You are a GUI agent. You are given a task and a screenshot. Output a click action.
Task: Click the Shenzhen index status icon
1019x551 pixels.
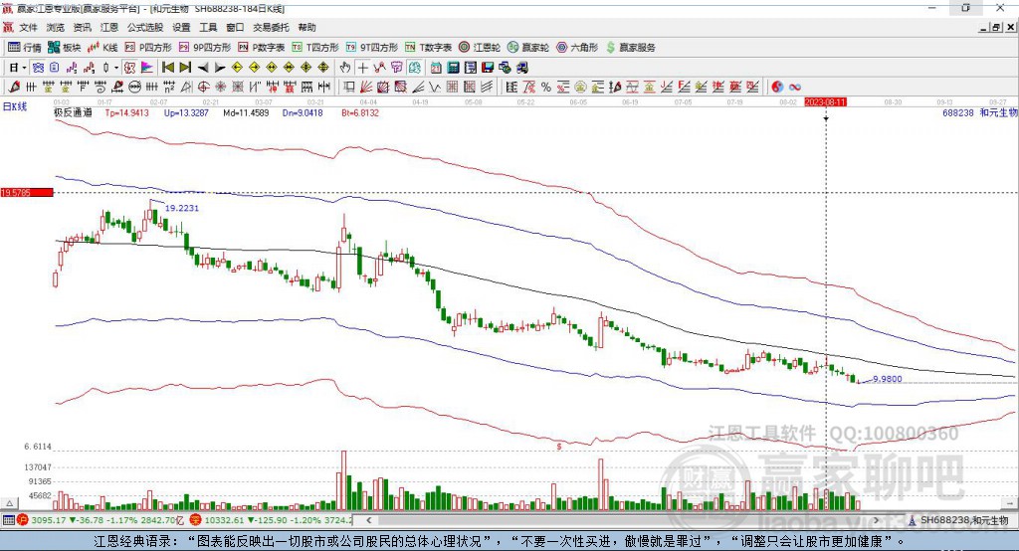[195, 520]
